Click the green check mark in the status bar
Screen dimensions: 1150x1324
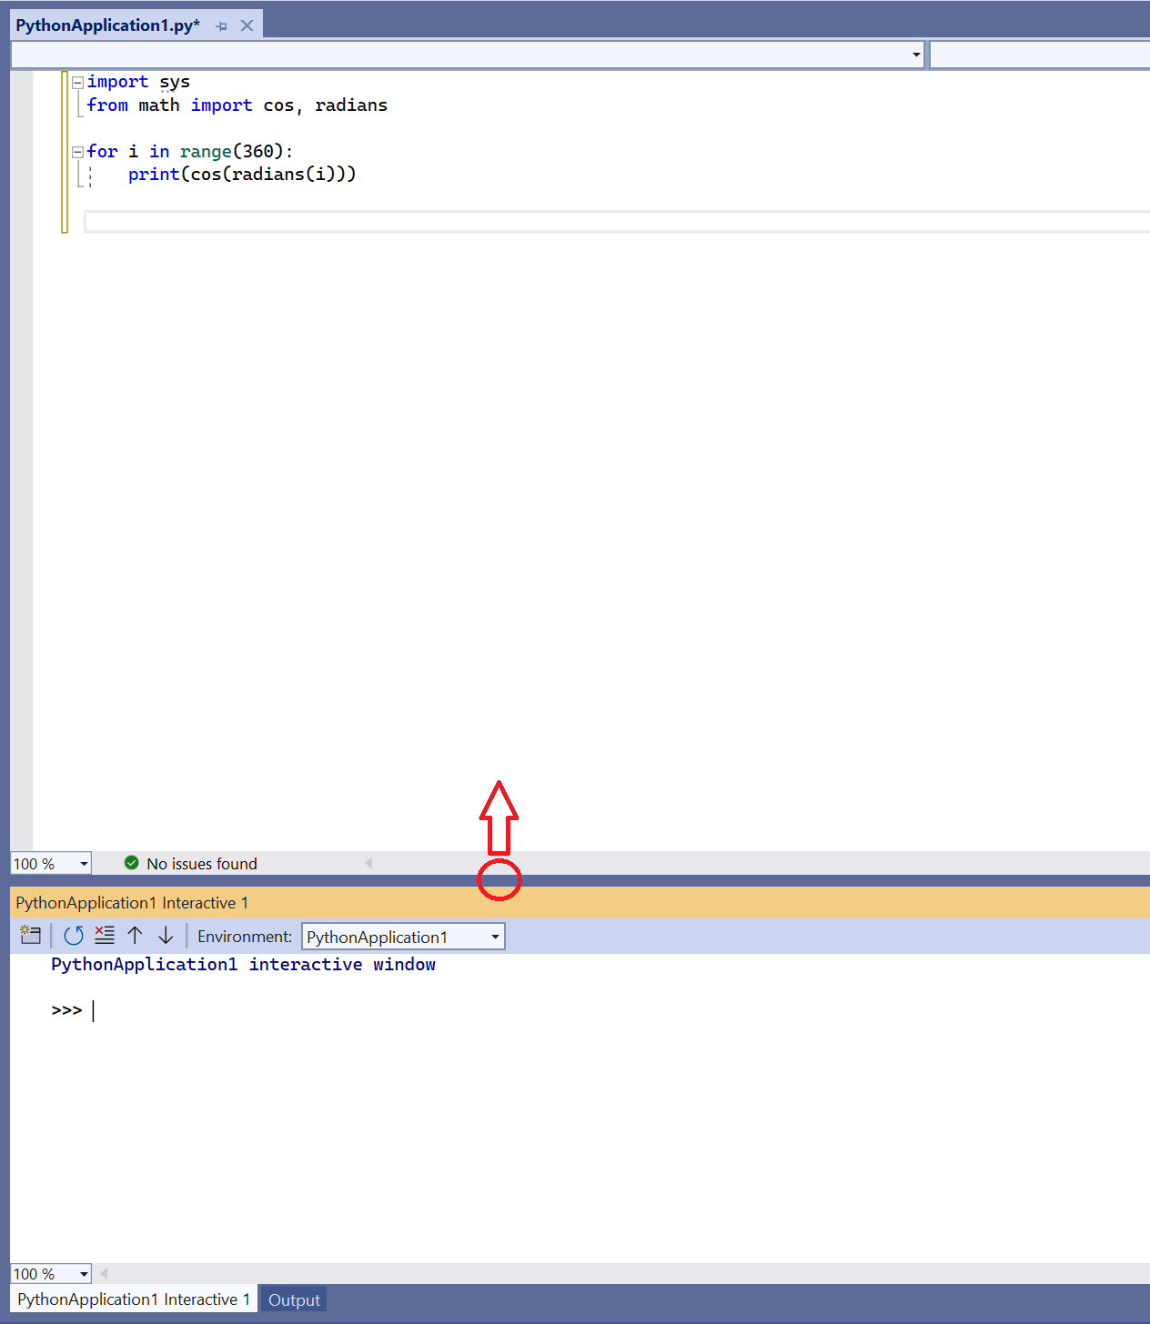[131, 863]
